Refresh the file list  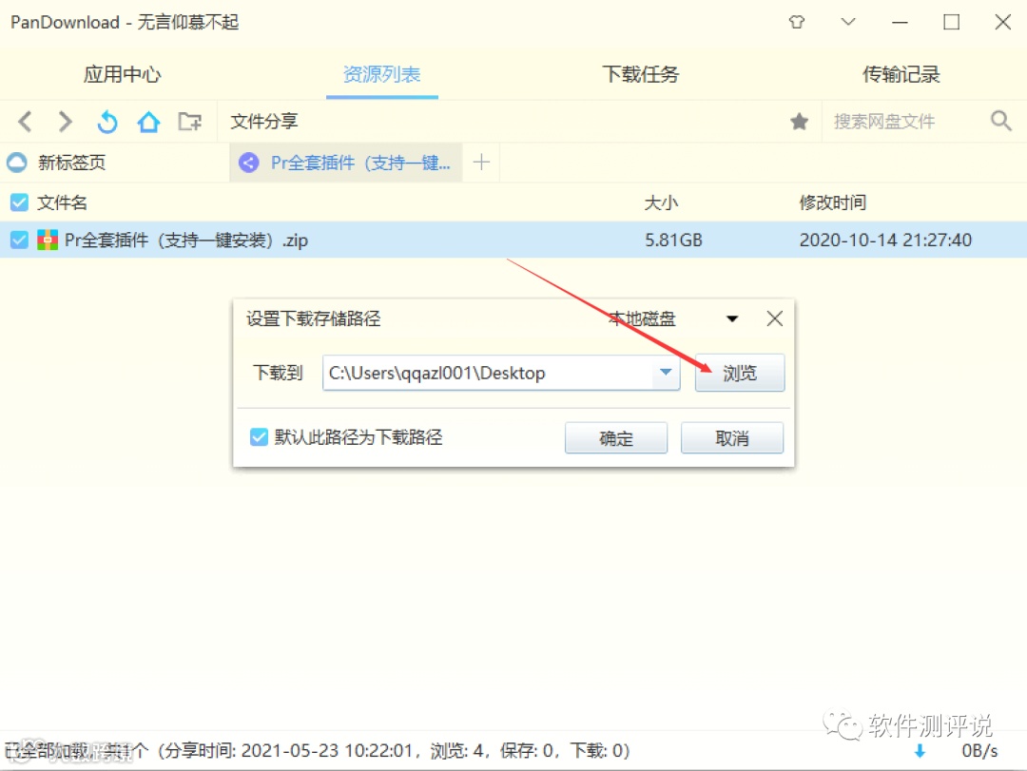[107, 121]
